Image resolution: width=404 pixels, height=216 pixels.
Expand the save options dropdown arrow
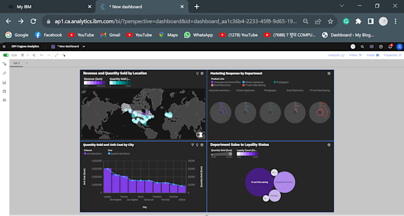[x=27, y=55]
